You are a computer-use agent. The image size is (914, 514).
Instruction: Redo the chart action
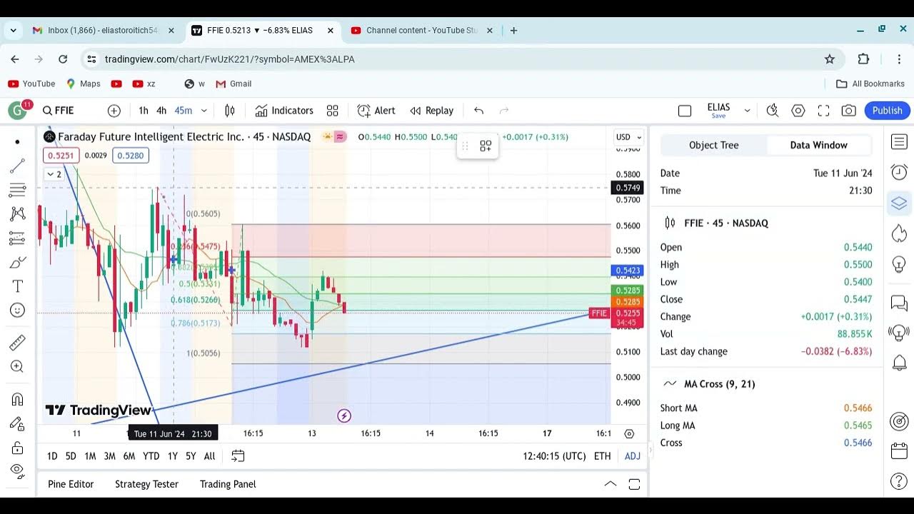pyautogui.click(x=503, y=111)
